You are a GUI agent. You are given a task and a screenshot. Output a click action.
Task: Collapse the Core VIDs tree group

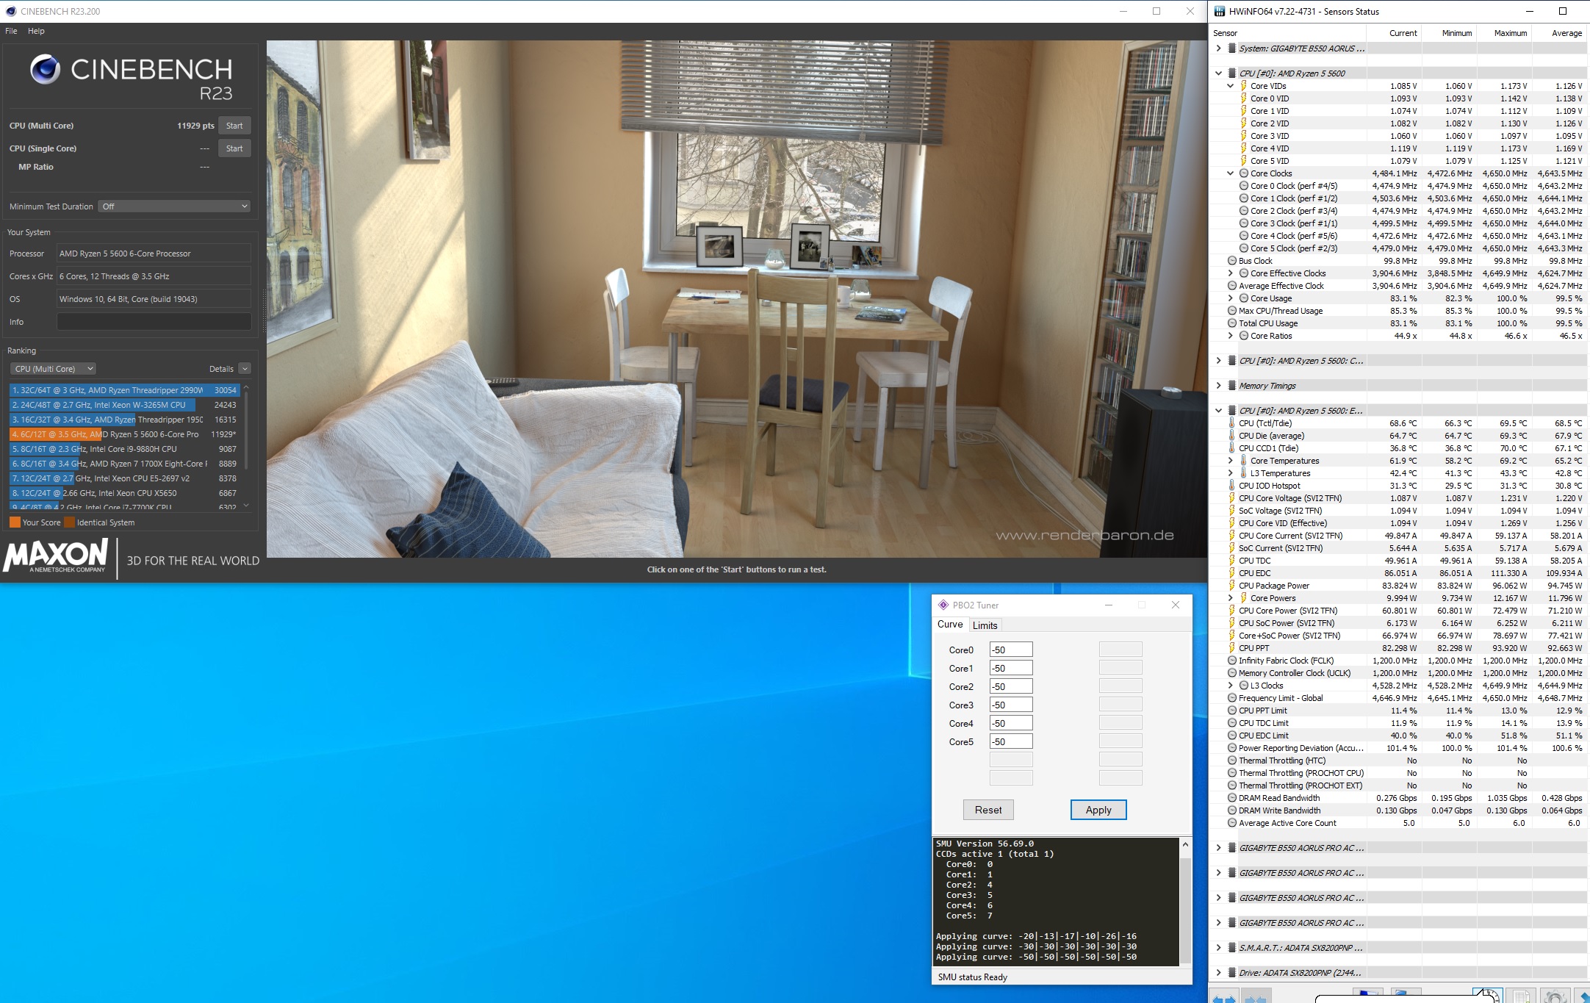click(x=1231, y=86)
